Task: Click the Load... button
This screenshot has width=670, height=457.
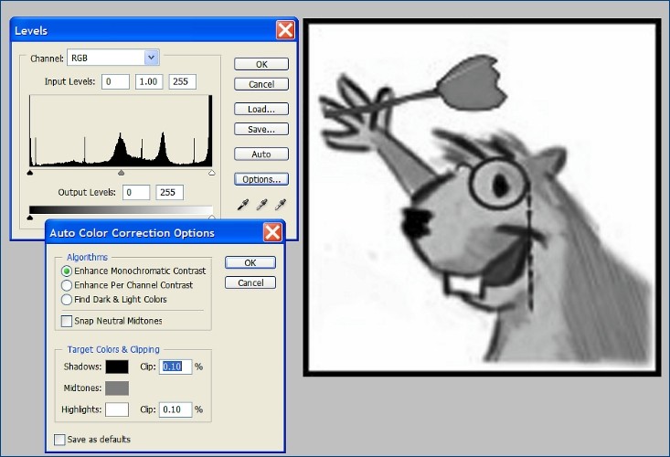Action: point(261,109)
